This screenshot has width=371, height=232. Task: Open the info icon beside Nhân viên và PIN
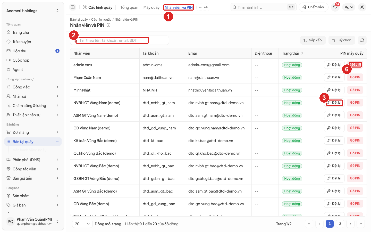(x=108, y=25)
